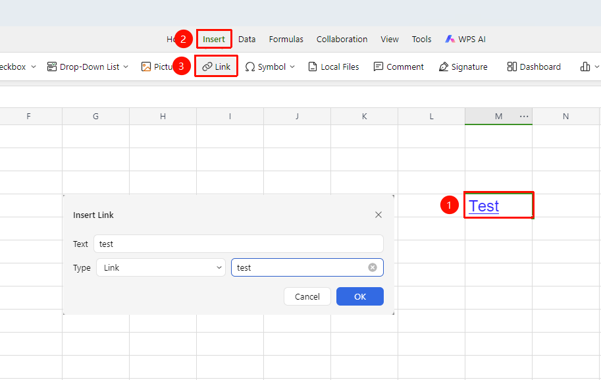Follow the Test hyperlink in the cell
Screen dimensions: 601x380
click(484, 206)
